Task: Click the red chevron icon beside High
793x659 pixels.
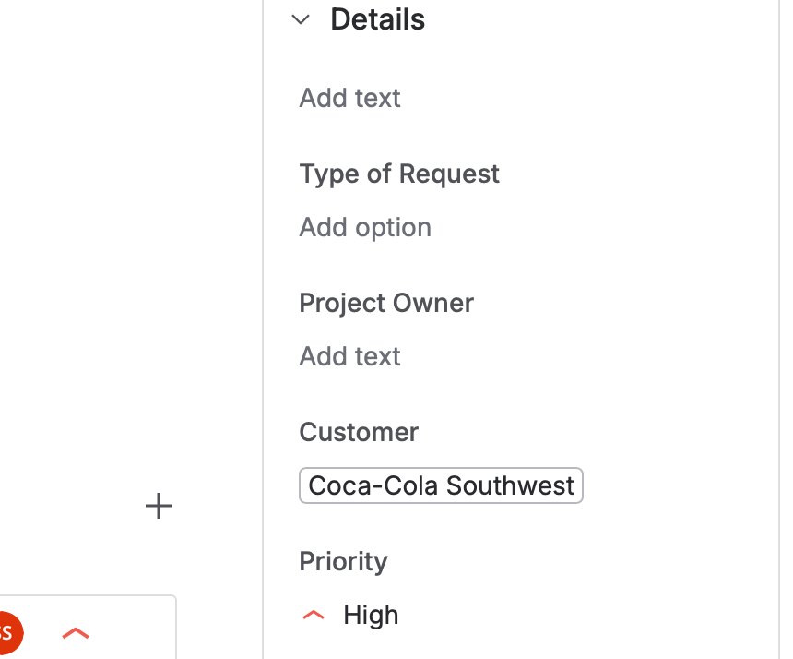Action: tap(314, 615)
